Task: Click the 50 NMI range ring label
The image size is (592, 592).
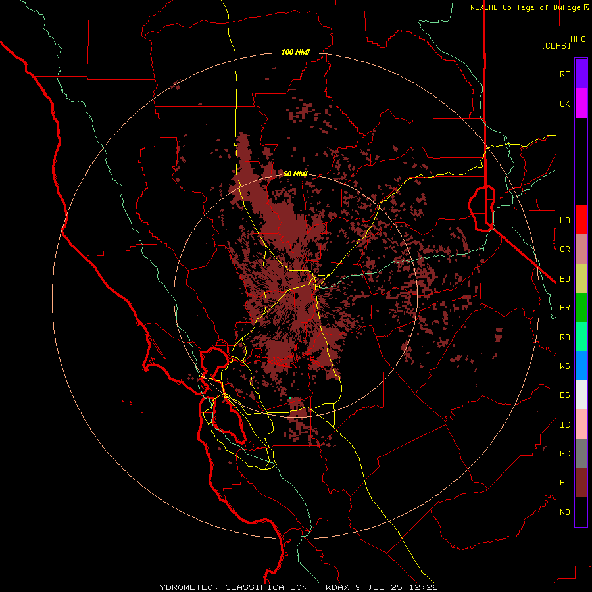Action: tap(295, 174)
